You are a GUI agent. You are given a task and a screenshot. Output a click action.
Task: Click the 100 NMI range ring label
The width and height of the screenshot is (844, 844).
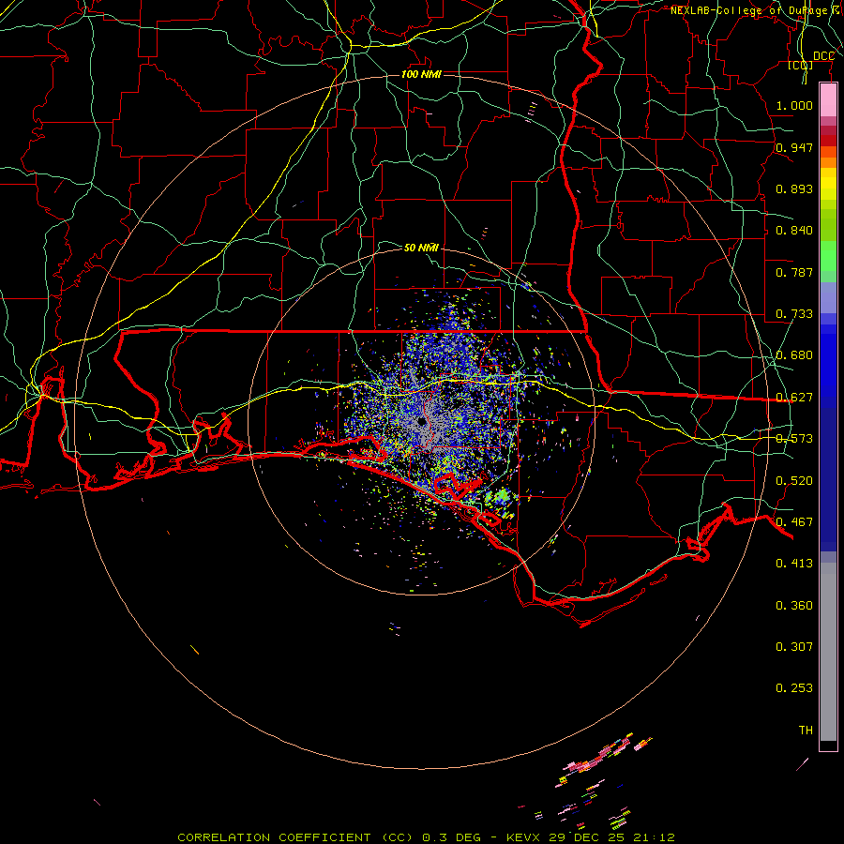tap(421, 74)
